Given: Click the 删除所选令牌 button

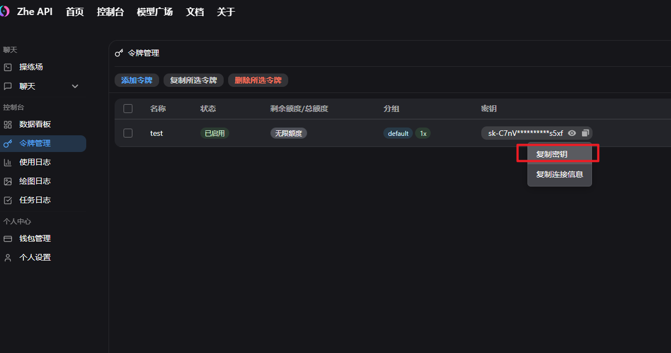Looking at the screenshot, I should pos(258,80).
